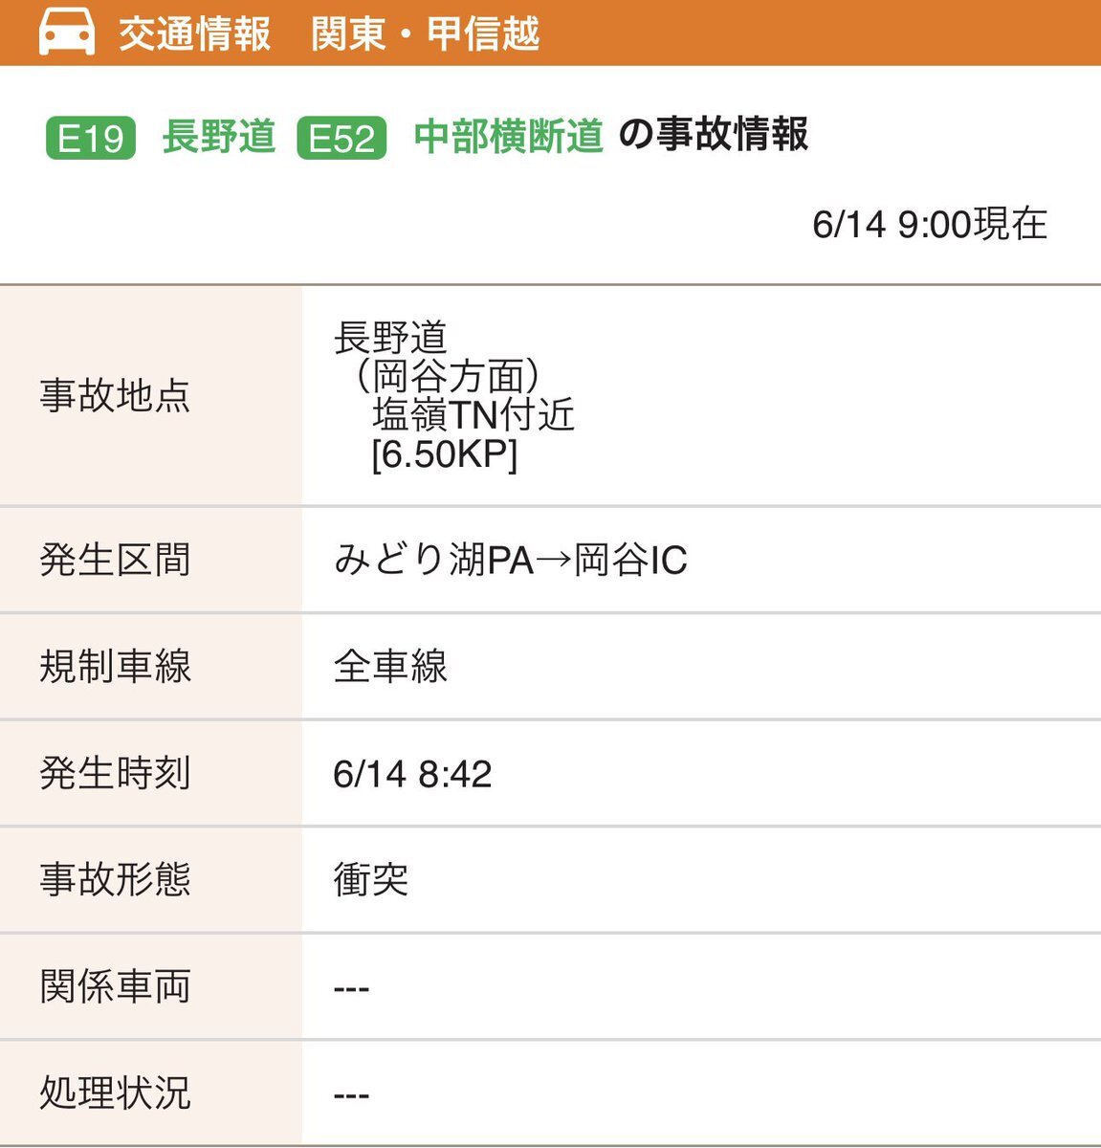Click the 事故地点 row label

click(115, 395)
